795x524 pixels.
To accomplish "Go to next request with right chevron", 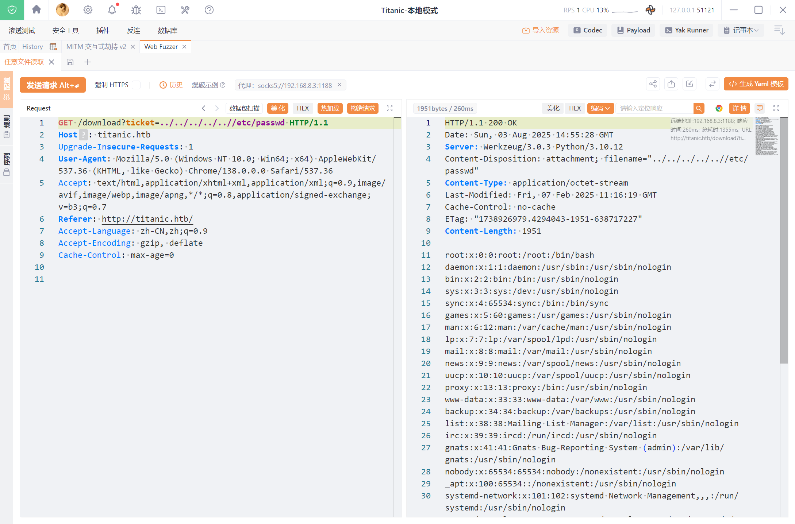I will tap(217, 108).
